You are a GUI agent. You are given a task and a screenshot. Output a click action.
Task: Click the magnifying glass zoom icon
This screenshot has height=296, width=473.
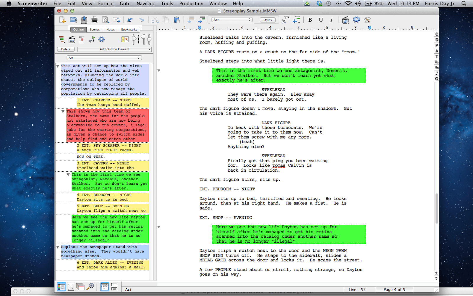click(x=91, y=287)
